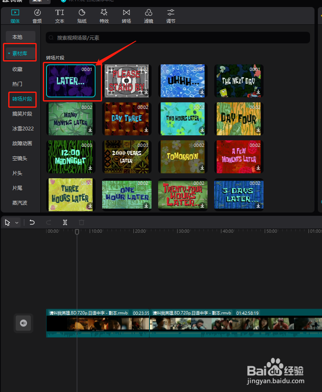Download the TOMORROW clip
Screen dimensions: 322x392
202,168
